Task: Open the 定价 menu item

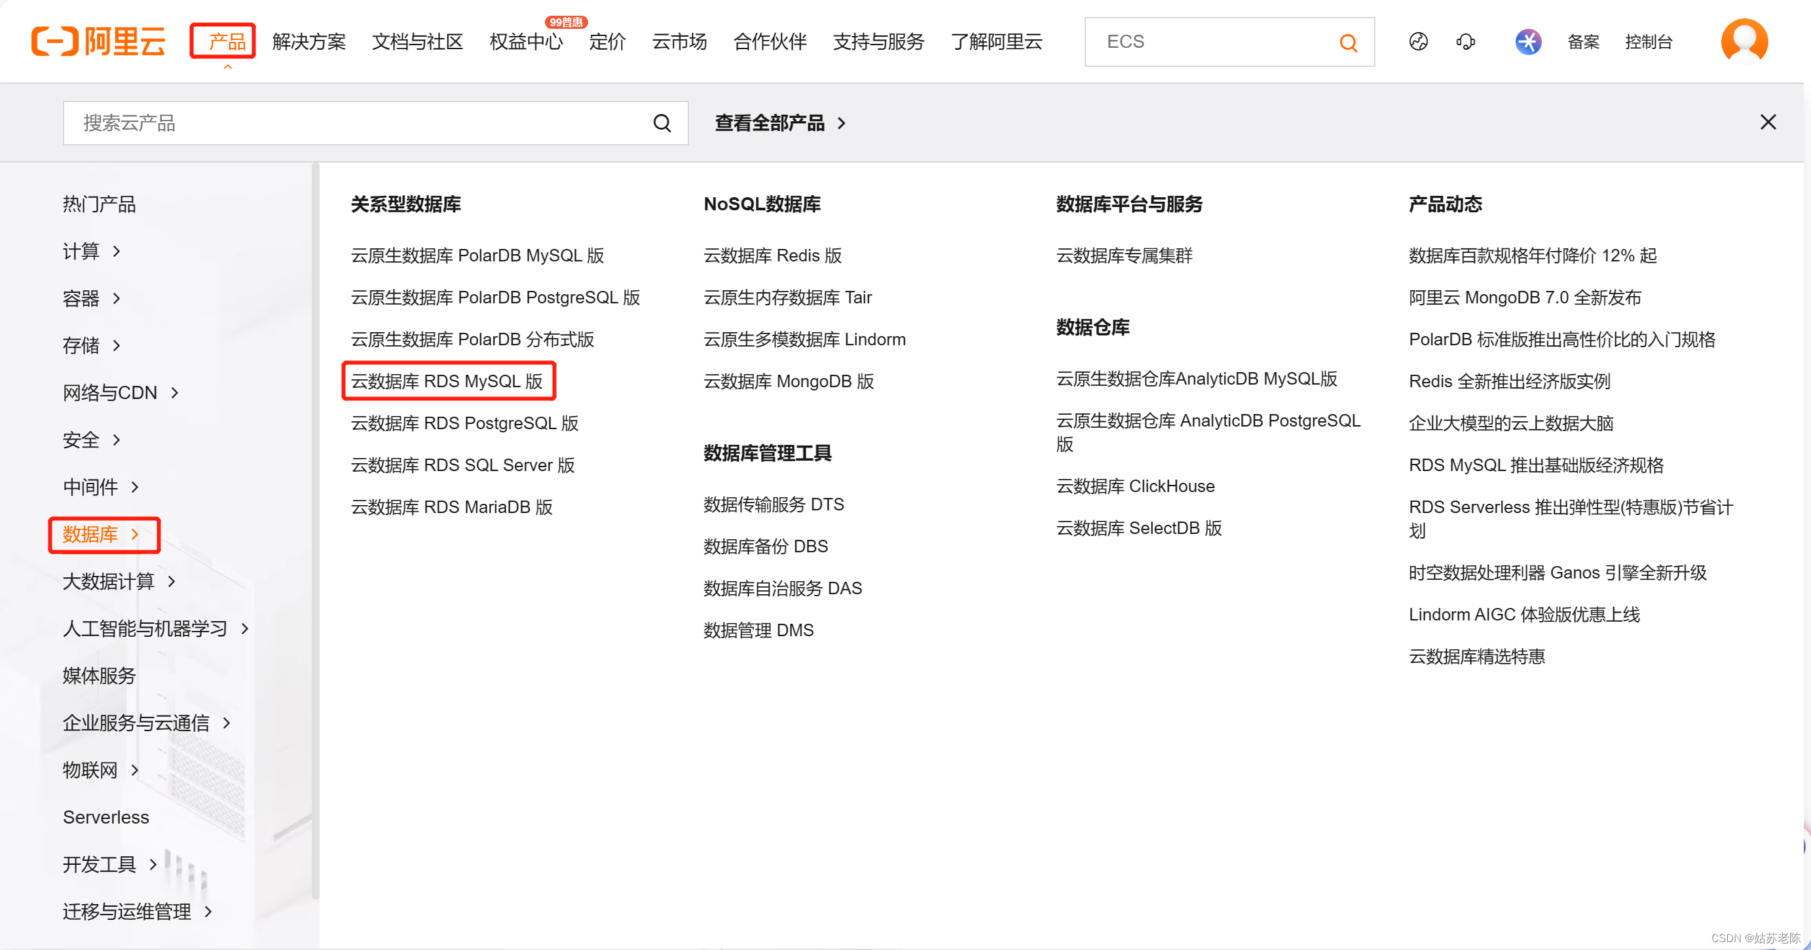Action: (607, 41)
